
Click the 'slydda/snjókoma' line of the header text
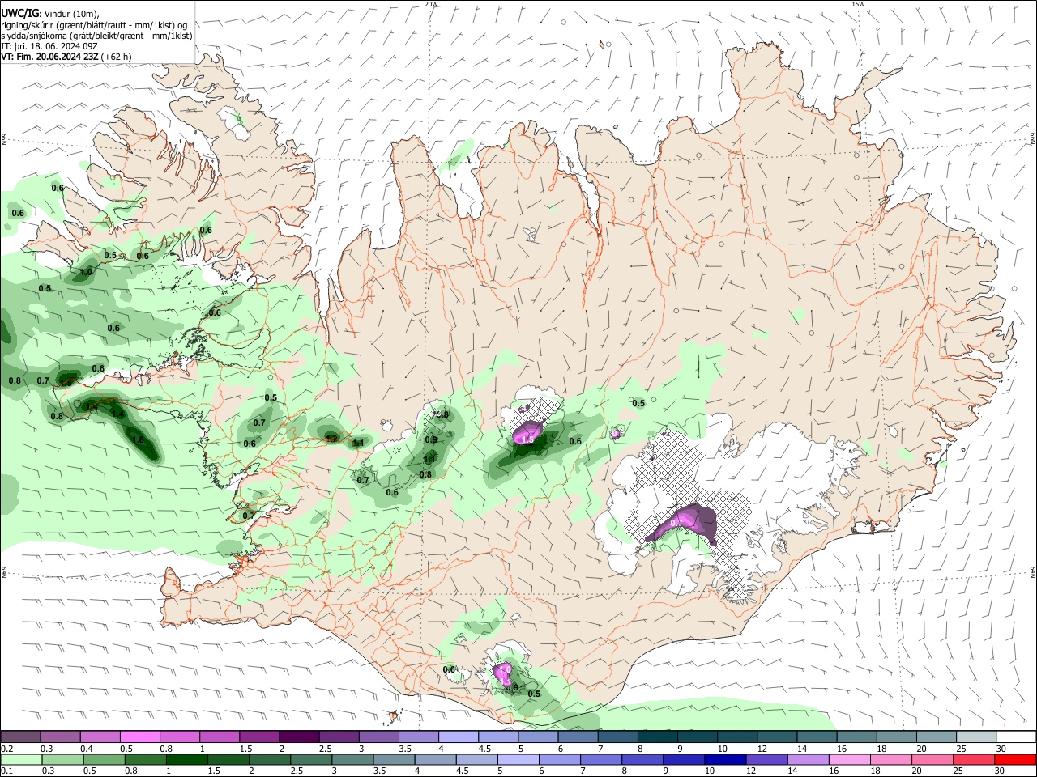96,36
